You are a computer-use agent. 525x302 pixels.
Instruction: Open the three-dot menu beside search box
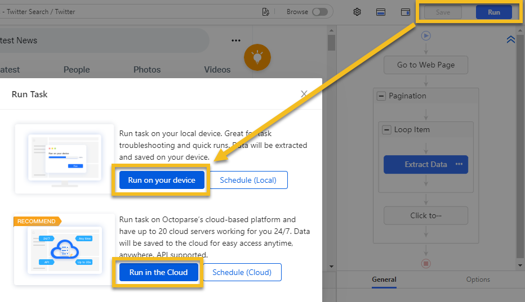235,40
